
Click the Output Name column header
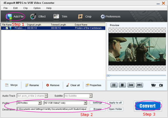pos(81,25)
